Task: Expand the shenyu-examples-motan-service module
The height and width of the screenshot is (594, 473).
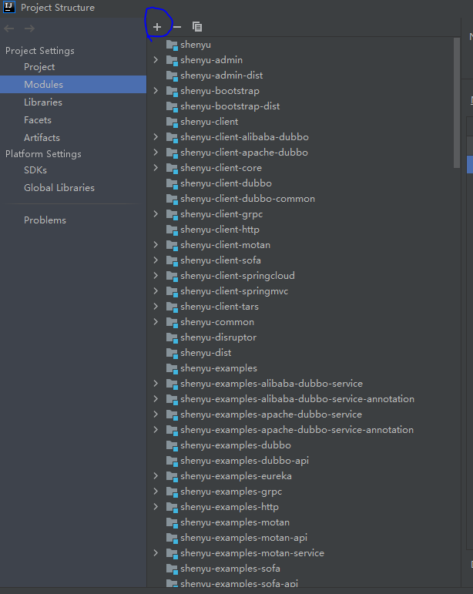Action: tap(156, 553)
